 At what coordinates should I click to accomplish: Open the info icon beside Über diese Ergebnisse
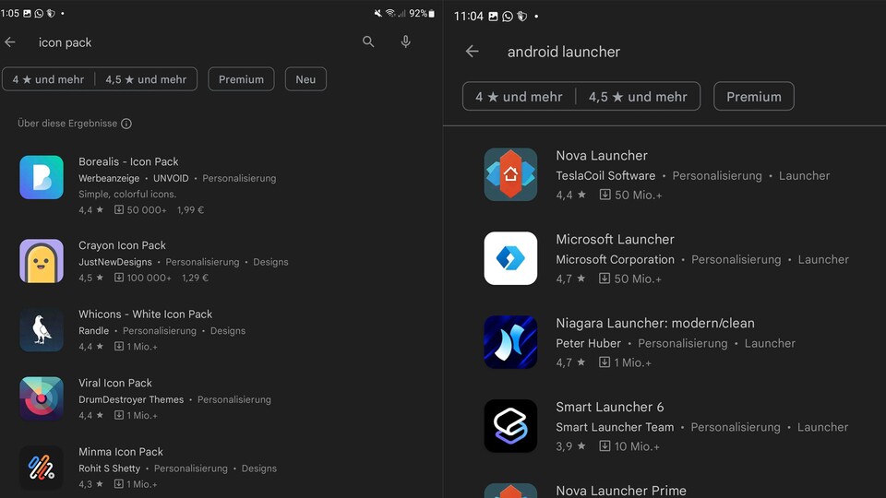pyautogui.click(x=126, y=124)
